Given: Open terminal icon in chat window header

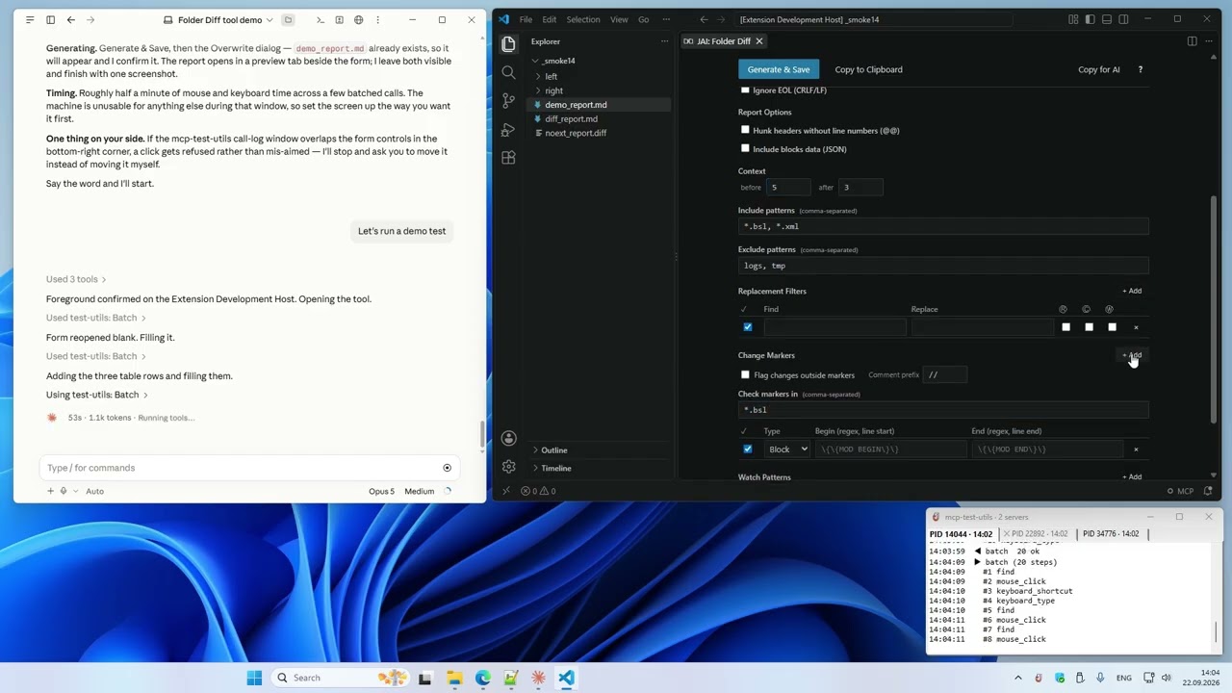Looking at the screenshot, I should pos(321,19).
